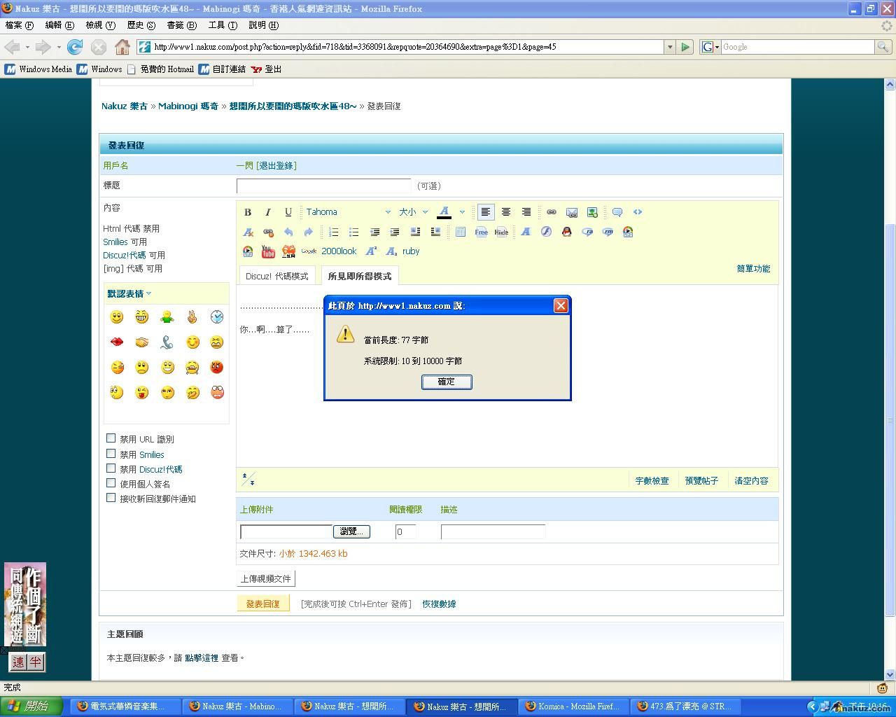Insert the red lips smiley
Viewport: 896px width, 717px height.
pos(116,342)
